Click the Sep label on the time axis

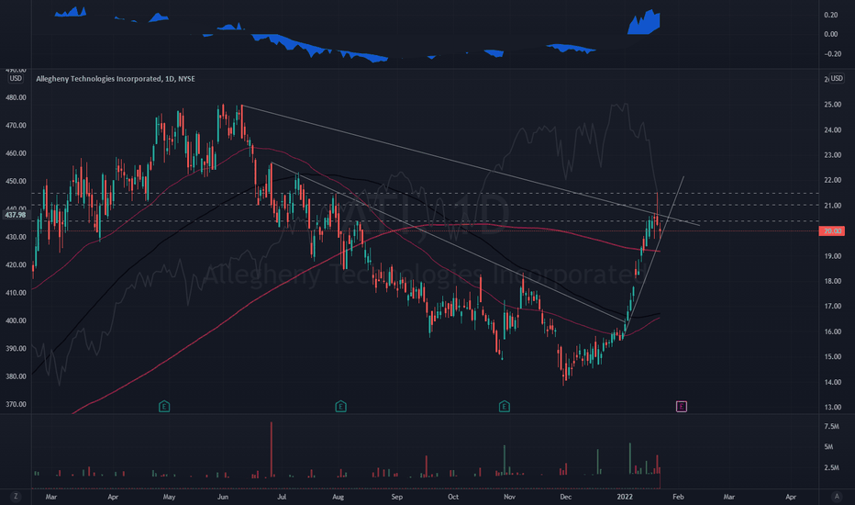tap(397, 497)
